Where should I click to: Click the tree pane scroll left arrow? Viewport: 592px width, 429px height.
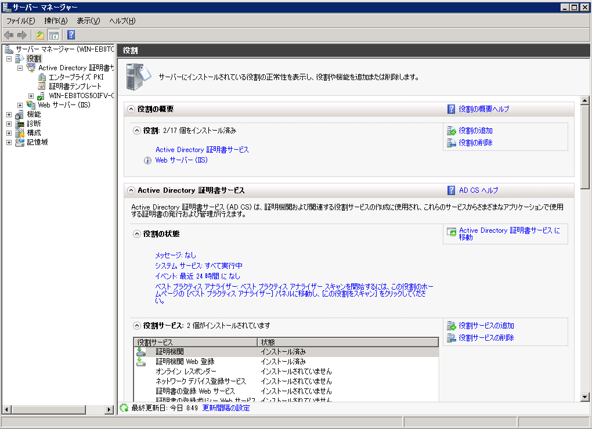pyautogui.click(x=6, y=409)
